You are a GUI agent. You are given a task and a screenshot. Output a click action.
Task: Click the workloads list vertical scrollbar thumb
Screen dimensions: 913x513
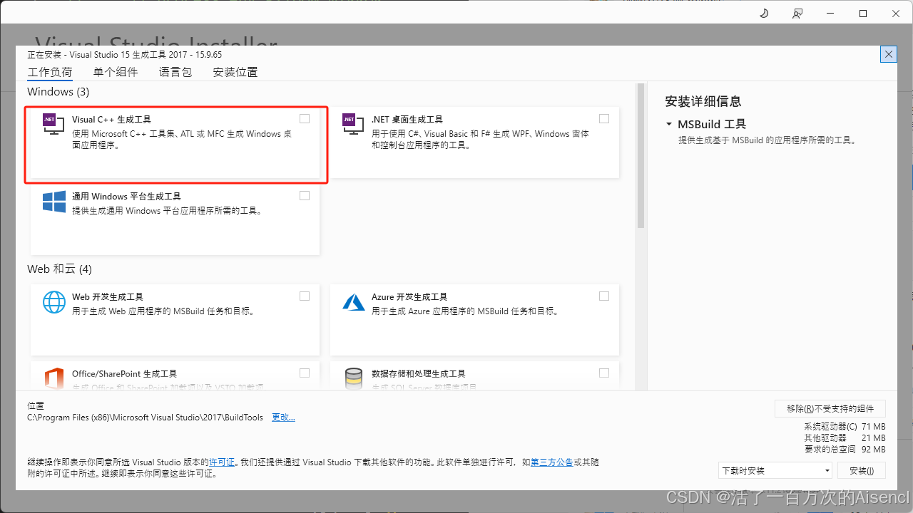pyautogui.click(x=641, y=156)
